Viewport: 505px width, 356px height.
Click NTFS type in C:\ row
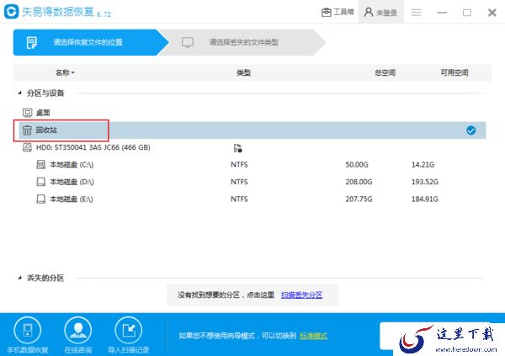(239, 165)
